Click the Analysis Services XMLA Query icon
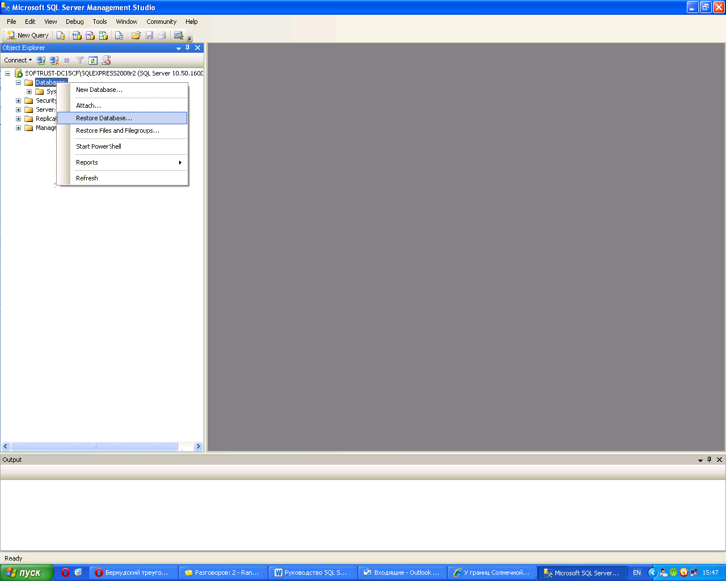Viewport: 726px width, 581px height. [103, 35]
